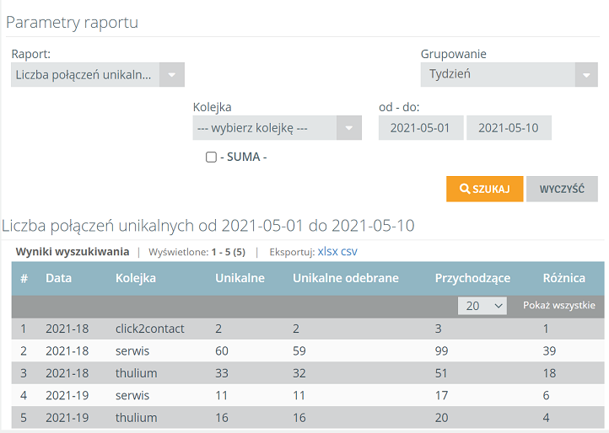Open the Grupowanie dropdown showing Tydzień
609x433 pixels.
(x=509, y=74)
